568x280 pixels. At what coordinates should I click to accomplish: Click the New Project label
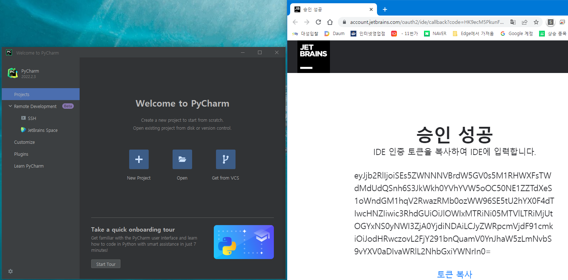139,178
